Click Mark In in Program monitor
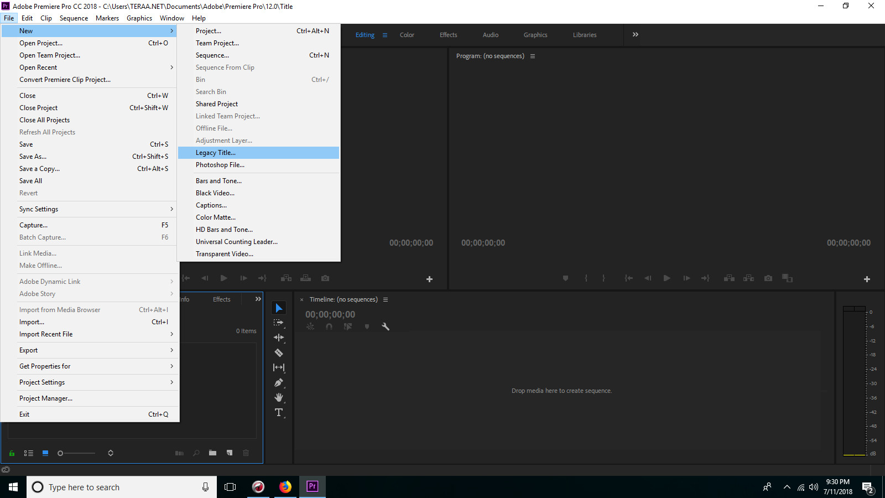Screen dimensions: 885x498 pyautogui.click(x=586, y=278)
